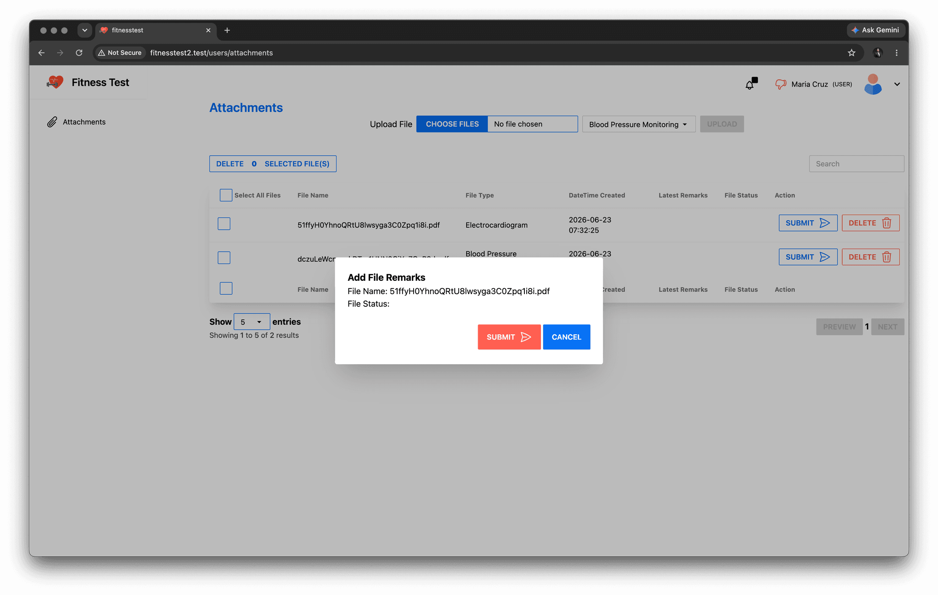Open the Blood Pressure Monitoring dropdown

[639, 124]
